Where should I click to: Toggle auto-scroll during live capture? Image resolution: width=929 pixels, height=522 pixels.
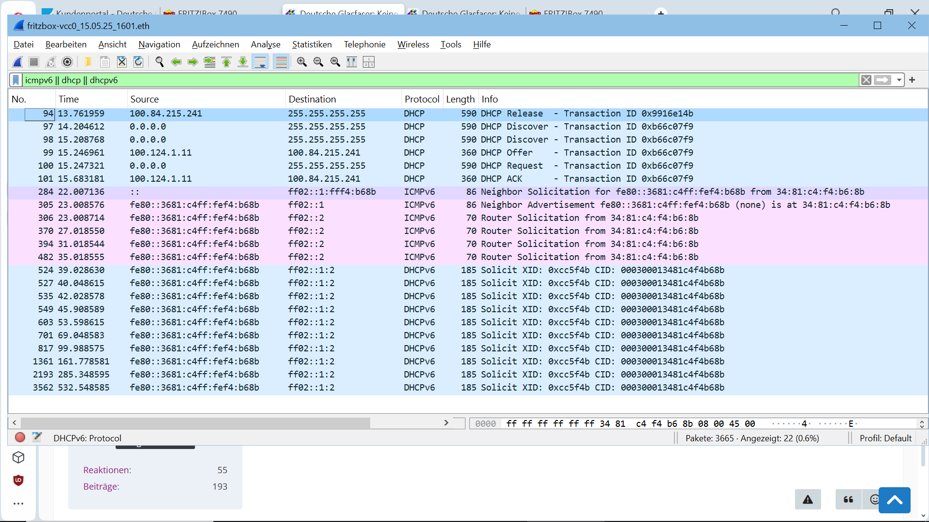pos(260,62)
